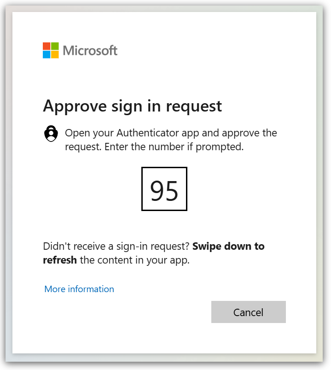Click the red square of Microsoft logo
Viewport: 331px width, 370px height.
click(x=46, y=46)
